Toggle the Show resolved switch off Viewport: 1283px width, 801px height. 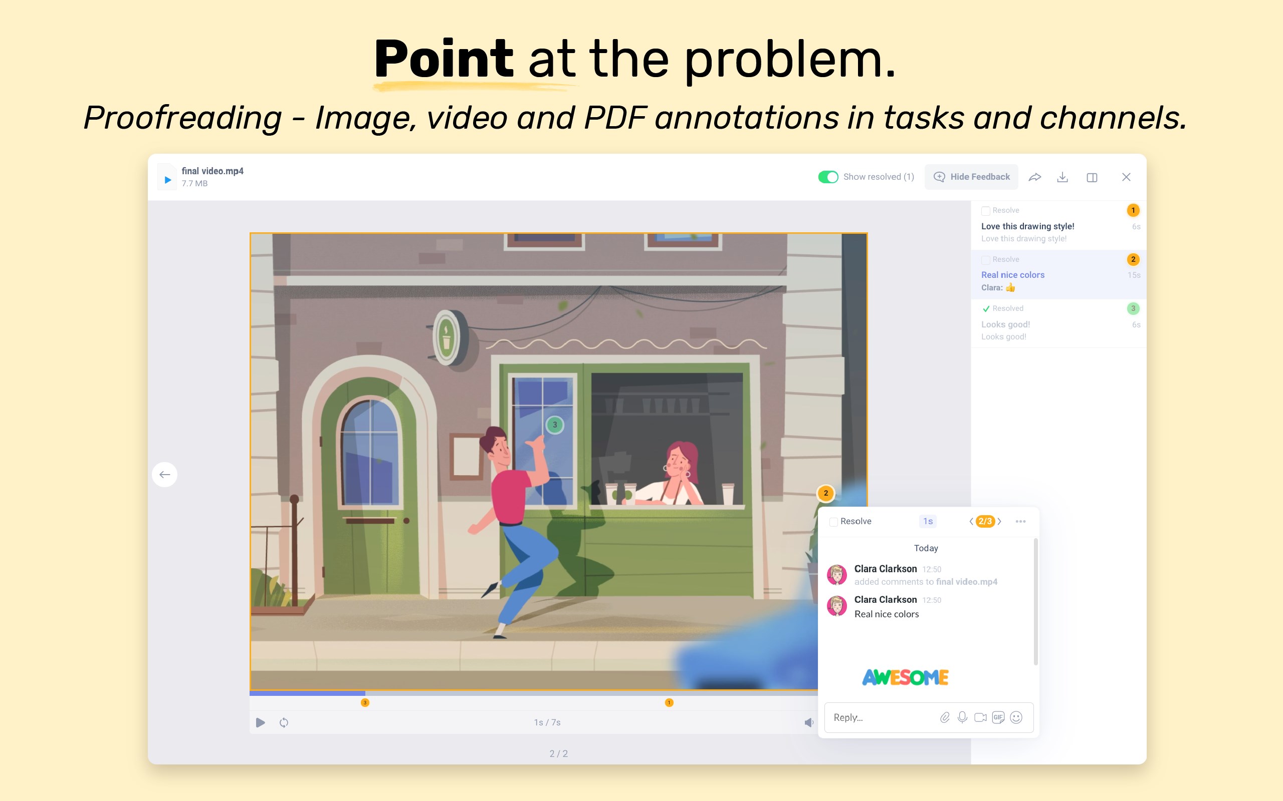pos(827,177)
